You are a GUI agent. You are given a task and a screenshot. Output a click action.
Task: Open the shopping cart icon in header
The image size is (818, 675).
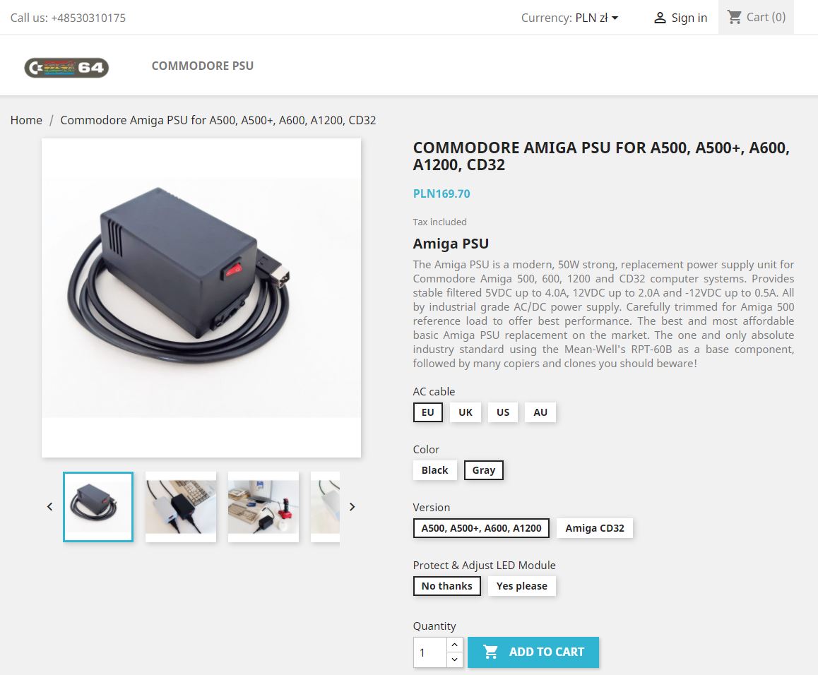coord(735,17)
